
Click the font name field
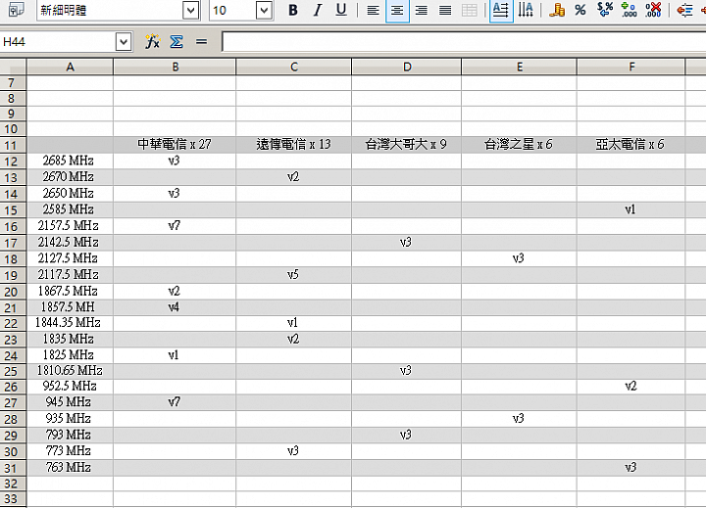[110, 11]
